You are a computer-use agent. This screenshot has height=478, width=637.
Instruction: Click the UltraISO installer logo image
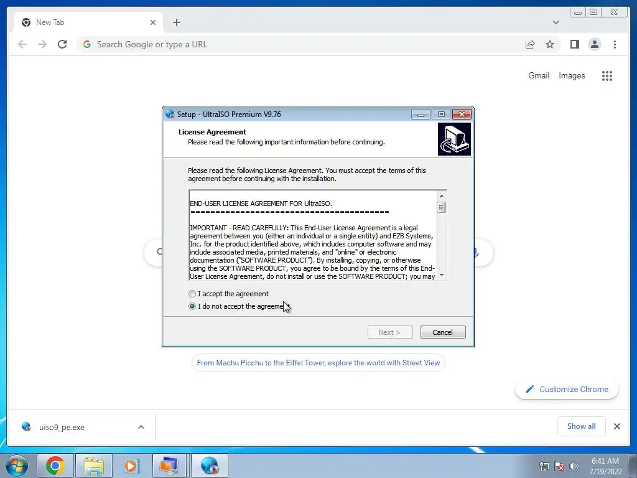coord(454,139)
